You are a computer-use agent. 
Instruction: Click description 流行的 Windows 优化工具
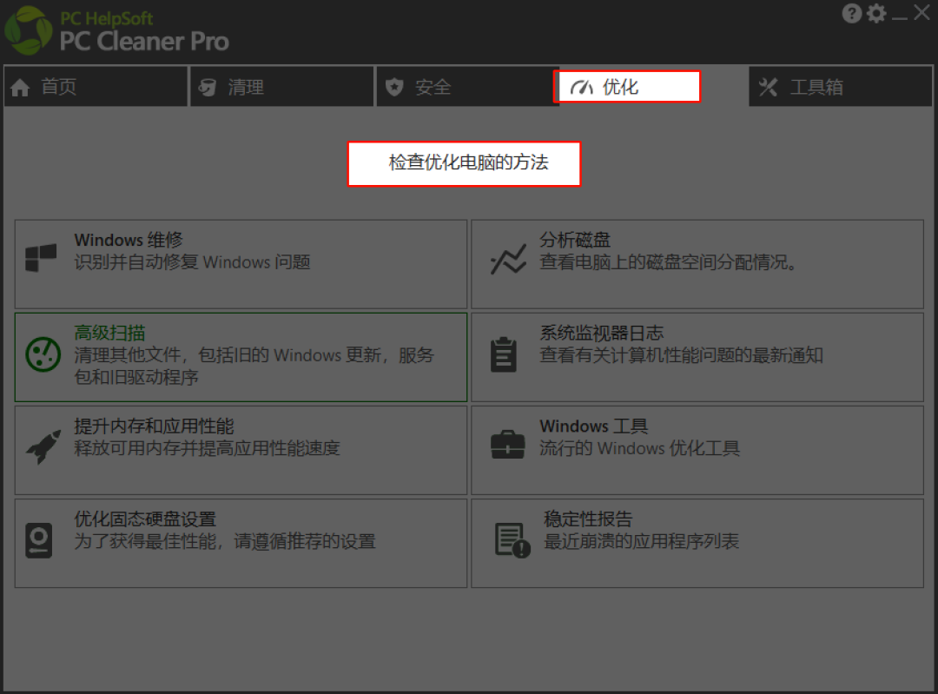(639, 448)
